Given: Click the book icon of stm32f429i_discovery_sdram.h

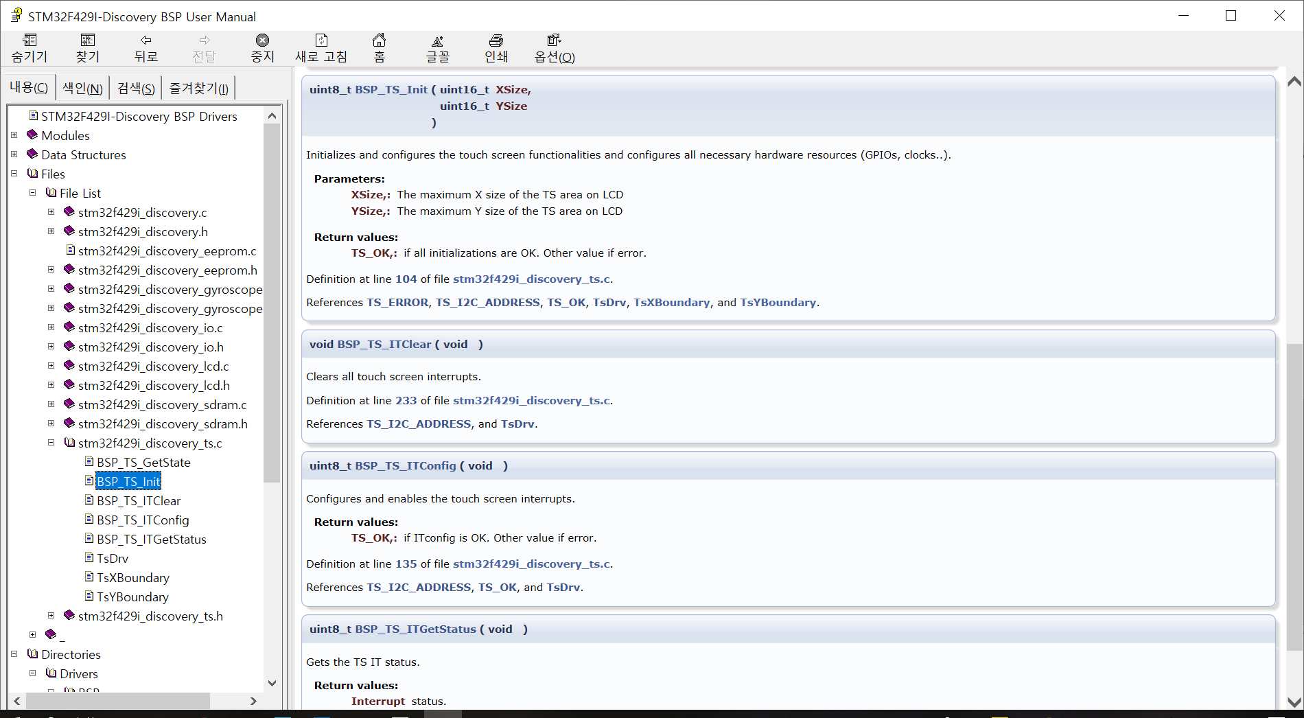Looking at the screenshot, I should (69, 423).
